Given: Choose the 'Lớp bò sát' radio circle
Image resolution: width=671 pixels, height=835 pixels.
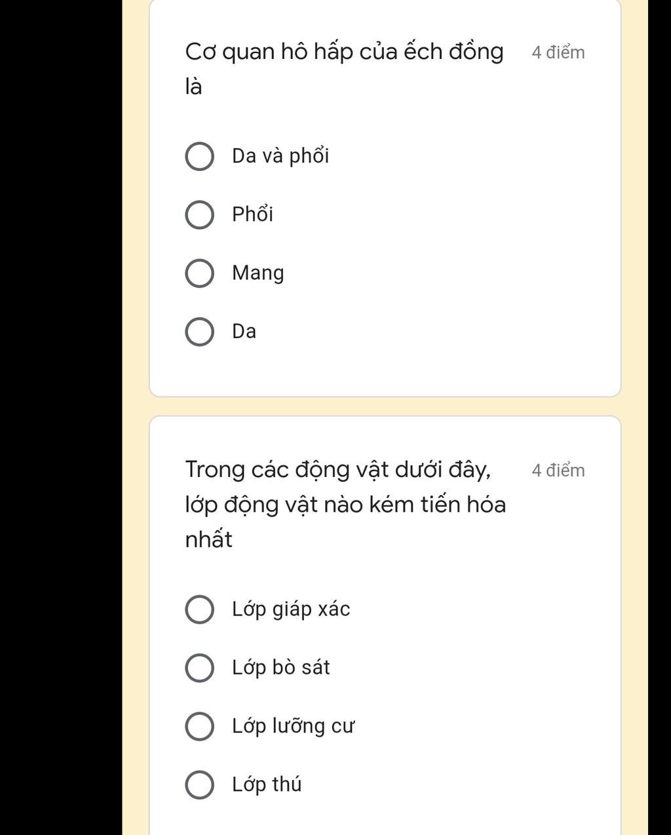Looking at the screenshot, I should 199,668.
